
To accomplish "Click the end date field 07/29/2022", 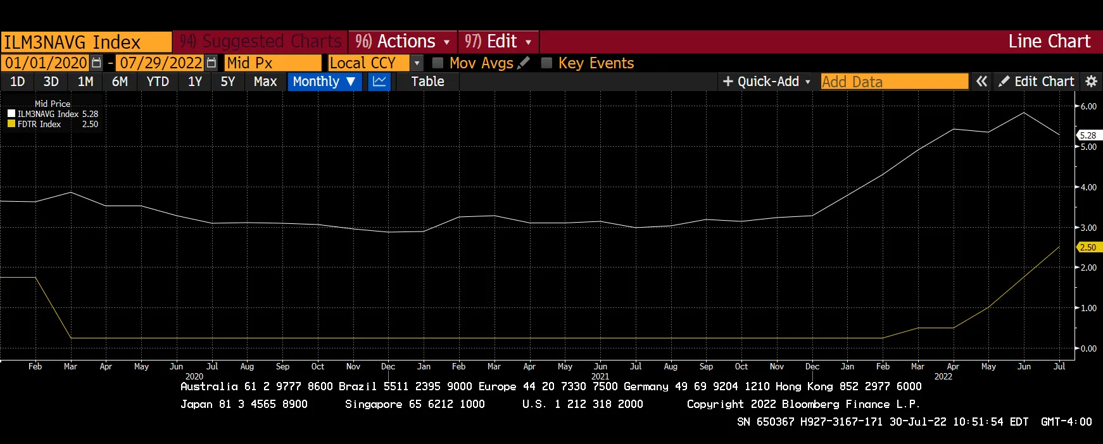I will pyautogui.click(x=161, y=63).
